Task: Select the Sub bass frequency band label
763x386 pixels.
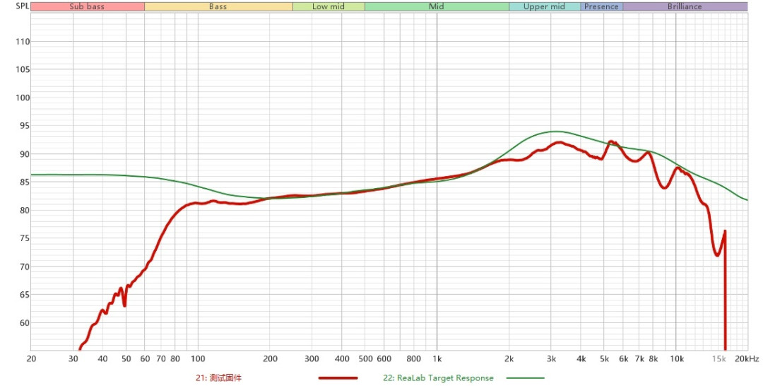Action: coord(87,7)
